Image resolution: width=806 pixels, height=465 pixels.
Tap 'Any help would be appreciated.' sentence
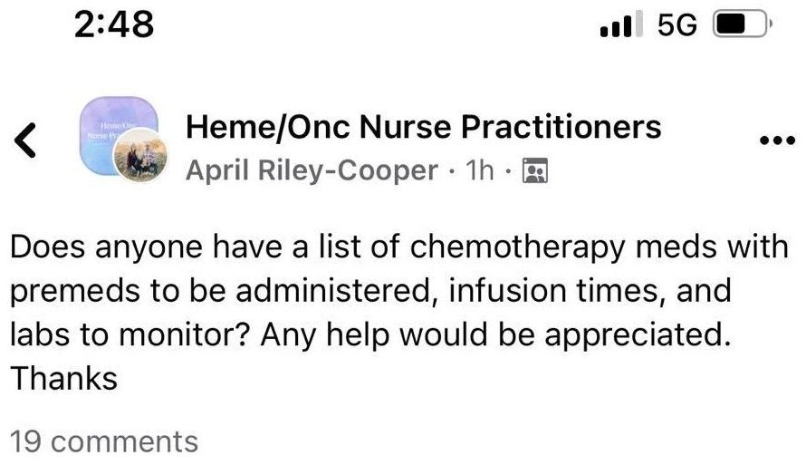click(496, 335)
